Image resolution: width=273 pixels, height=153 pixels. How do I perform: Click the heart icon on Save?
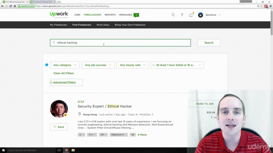(x=55, y=127)
